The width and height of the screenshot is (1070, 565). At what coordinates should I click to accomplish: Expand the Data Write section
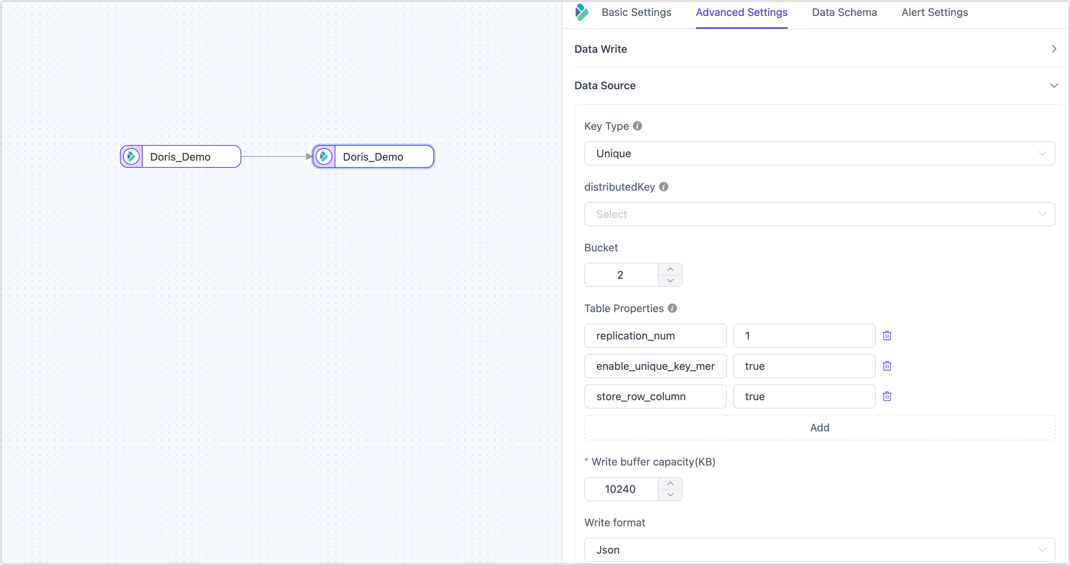pos(1053,49)
